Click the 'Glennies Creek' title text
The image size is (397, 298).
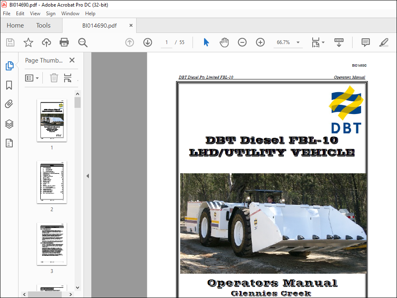point(271,293)
